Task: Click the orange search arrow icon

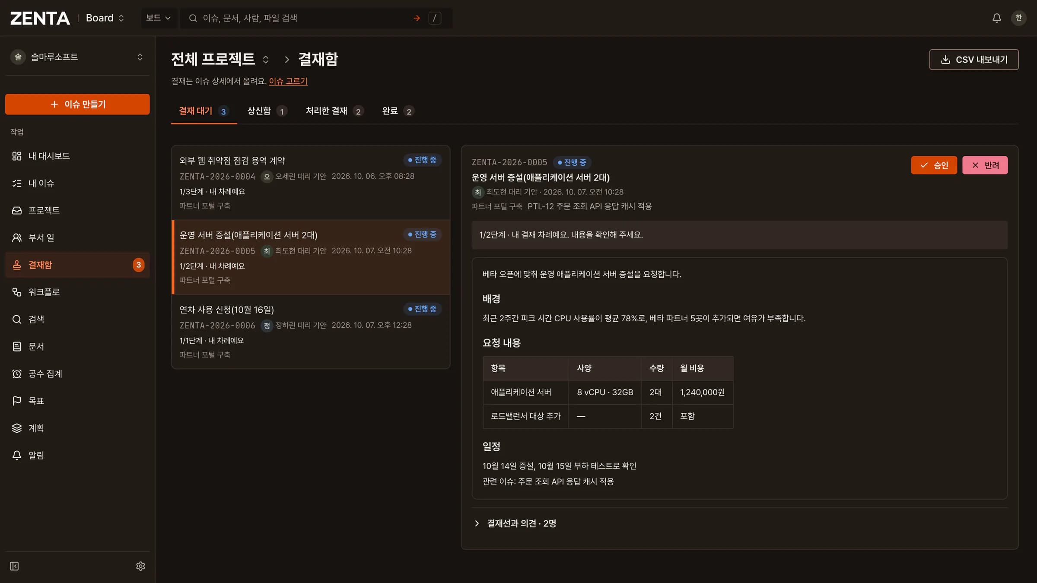Action: [x=417, y=18]
